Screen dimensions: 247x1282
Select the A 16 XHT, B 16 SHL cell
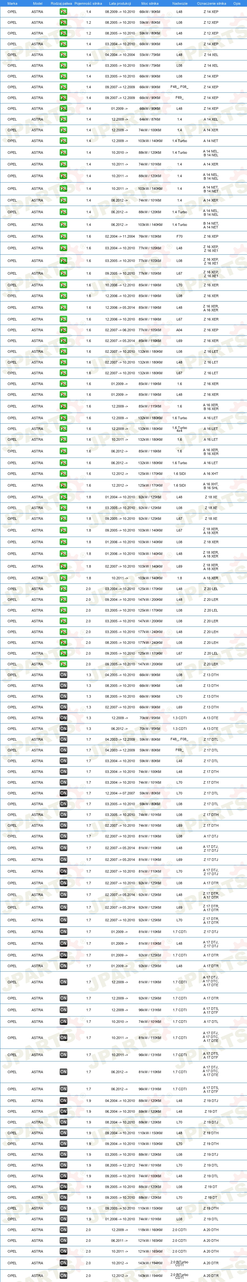(211, 485)
